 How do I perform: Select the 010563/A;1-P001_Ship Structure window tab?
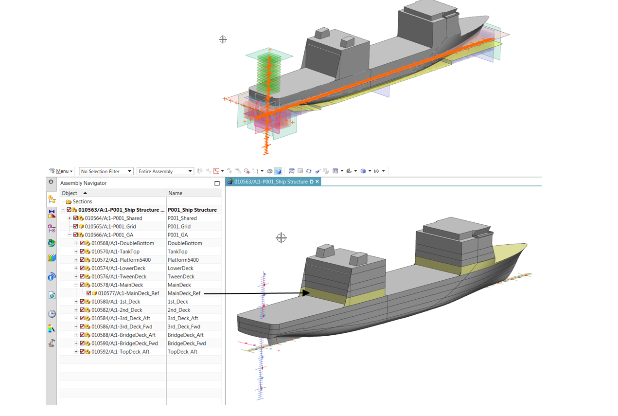[x=271, y=181]
